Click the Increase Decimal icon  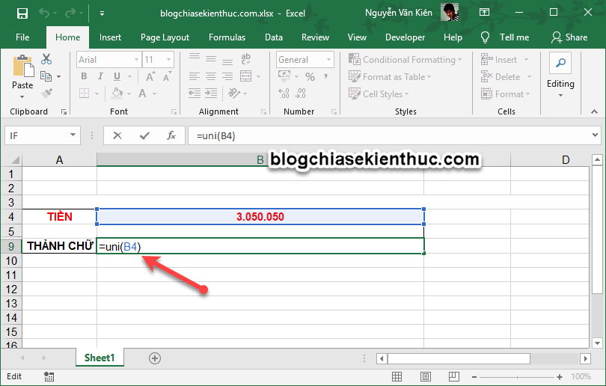tap(284, 93)
